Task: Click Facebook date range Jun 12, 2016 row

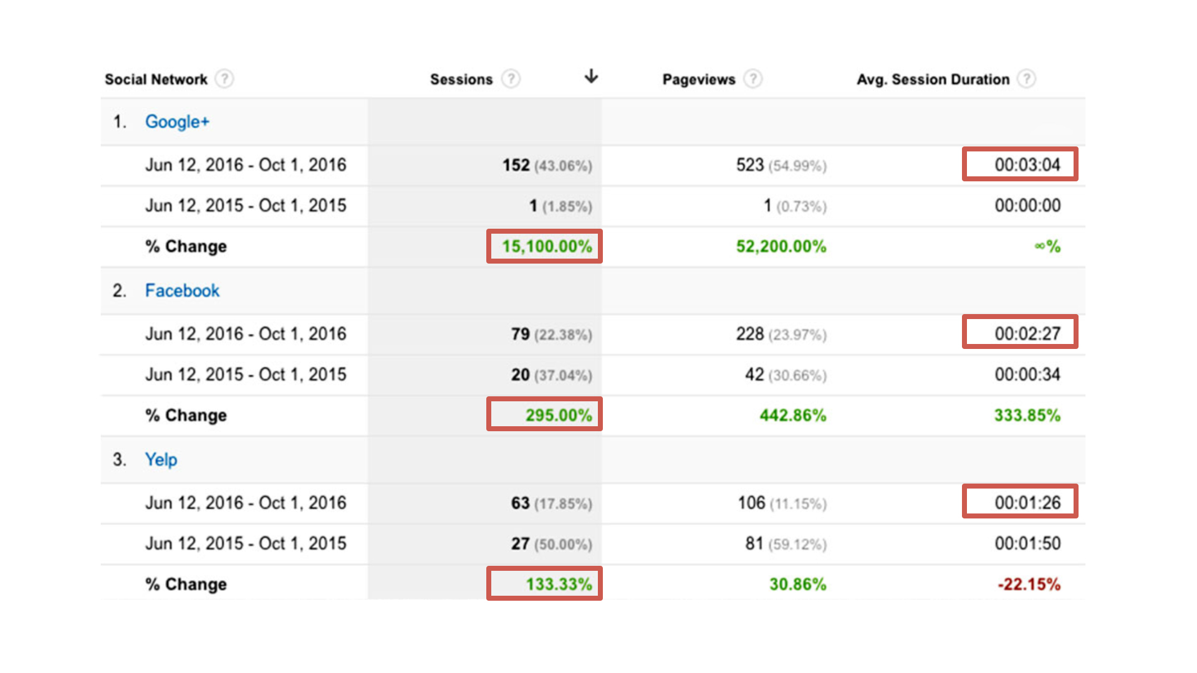Action: pos(246,334)
